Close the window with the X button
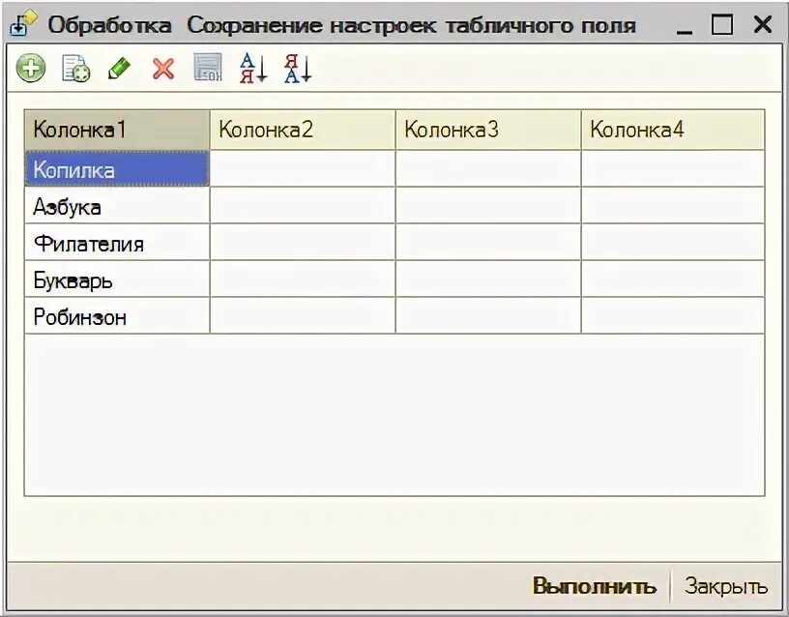Screen dimensions: 789x617 [x=762, y=24]
